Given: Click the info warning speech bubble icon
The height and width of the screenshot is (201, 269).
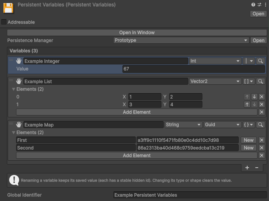Looking at the screenshot, I should click(14, 180).
